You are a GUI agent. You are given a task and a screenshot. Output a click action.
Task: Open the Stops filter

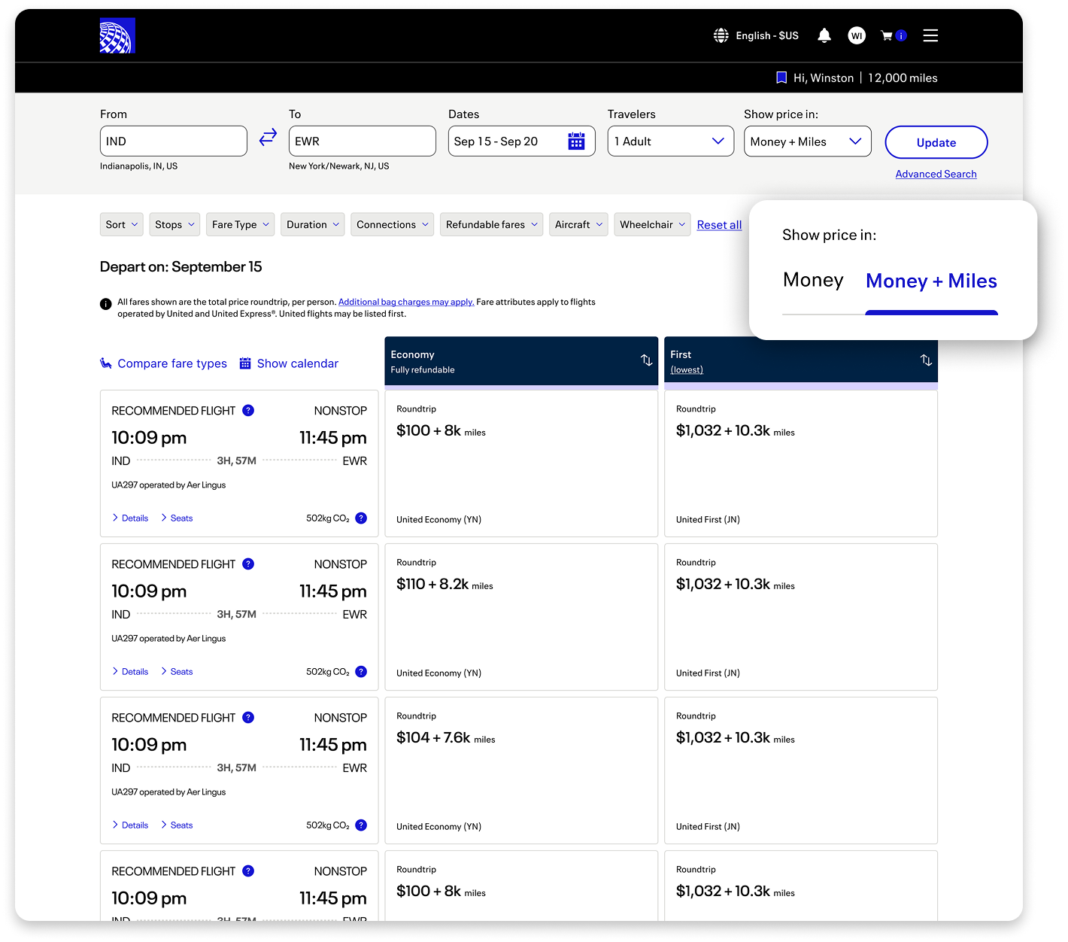[x=174, y=224]
